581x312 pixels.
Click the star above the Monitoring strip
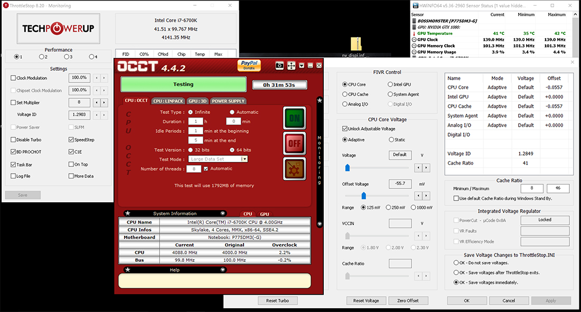(x=320, y=100)
